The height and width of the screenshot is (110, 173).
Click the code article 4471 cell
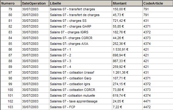pyautogui.click(x=158, y=101)
